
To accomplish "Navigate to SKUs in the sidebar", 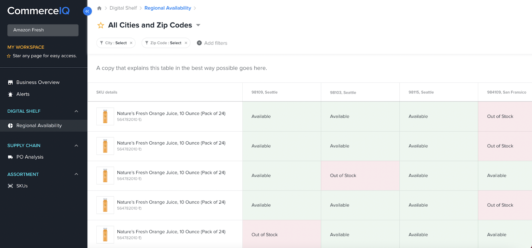I will [x=22, y=186].
